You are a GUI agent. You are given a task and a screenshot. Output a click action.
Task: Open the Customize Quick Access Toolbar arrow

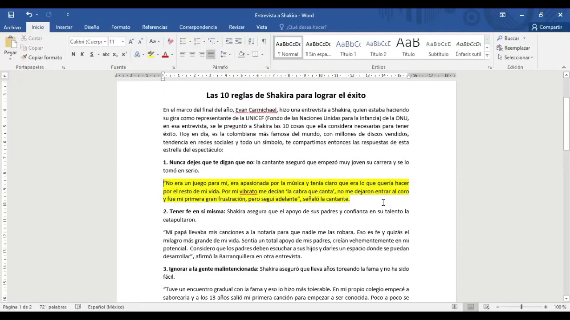click(68, 15)
